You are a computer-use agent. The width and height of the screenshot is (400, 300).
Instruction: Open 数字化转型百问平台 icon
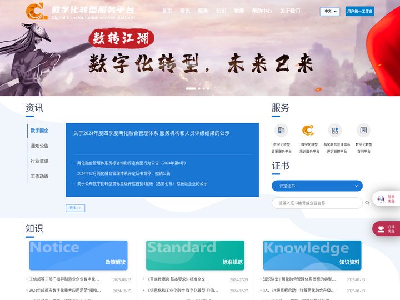pyautogui.click(x=363, y=131)
